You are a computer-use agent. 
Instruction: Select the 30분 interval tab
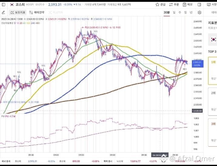point(167,12)
